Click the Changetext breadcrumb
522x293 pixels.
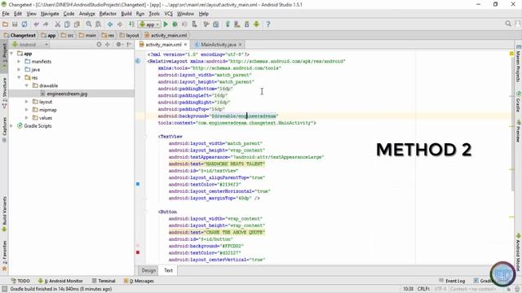[x=20, y=35]
